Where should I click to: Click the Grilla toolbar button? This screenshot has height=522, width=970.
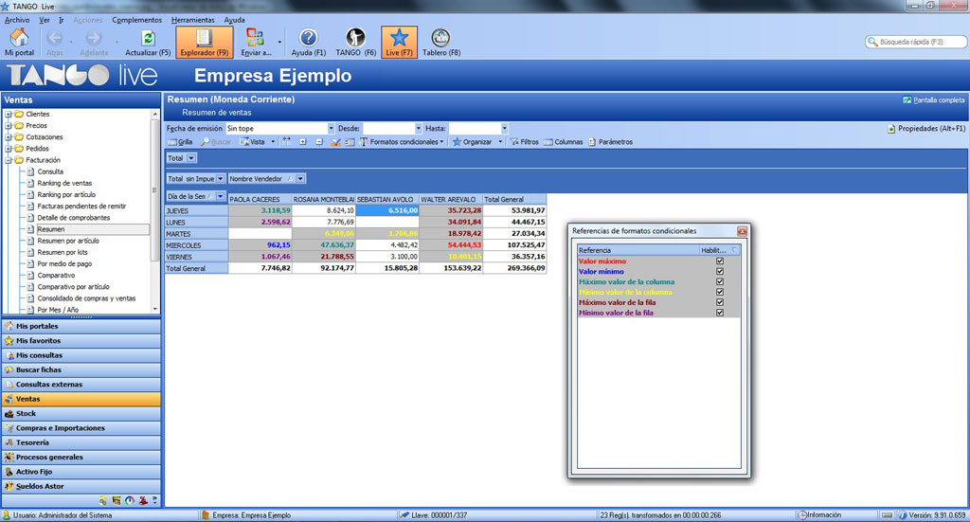point(180,142)
